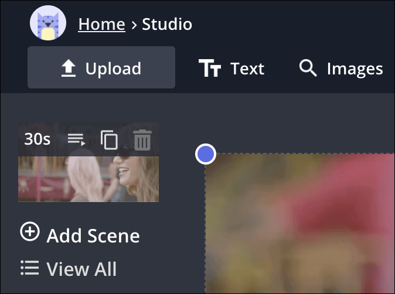This screenshot has height=294, width=395.
Task: Delete the scene using the trash icon
Action: point(142,140)
